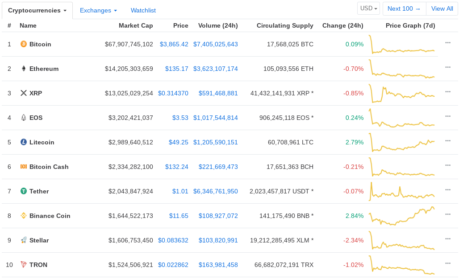
Task: Click Bitcoin's price $3,865.42
Action: [174, 44]
